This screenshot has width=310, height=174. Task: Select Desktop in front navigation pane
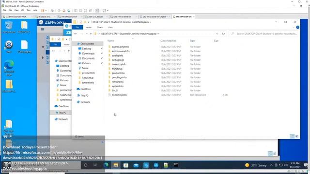pyautogui.click(x=87, y=48)
